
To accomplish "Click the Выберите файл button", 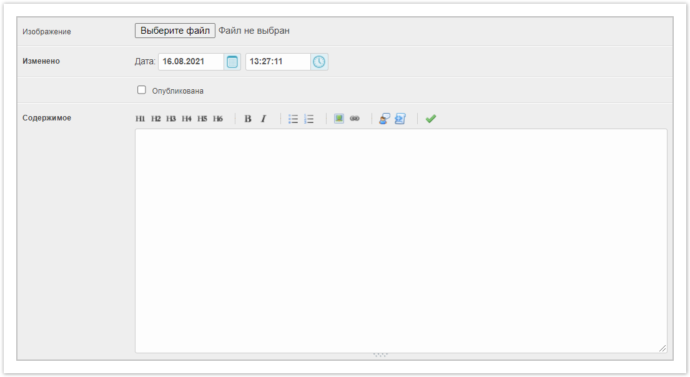I will click(x=175, y=31).
